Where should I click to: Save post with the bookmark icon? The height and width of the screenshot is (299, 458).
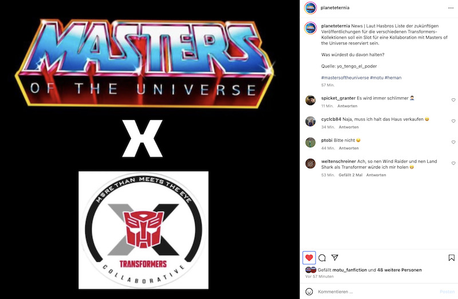click(452, 258)
